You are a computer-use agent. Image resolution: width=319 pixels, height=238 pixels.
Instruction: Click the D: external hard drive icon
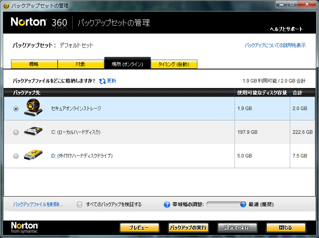[33, 156]
